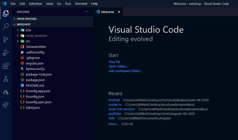The image size is (238, 140).
Task: Click the tsconfig.spec.json braces icon
Action: [22, 102]
